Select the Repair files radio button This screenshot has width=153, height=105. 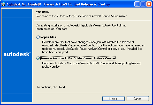(x=38, y=37)
